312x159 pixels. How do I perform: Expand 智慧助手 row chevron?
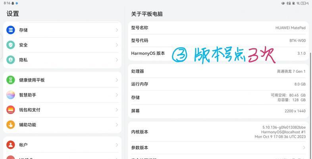[x=117, y=95]
